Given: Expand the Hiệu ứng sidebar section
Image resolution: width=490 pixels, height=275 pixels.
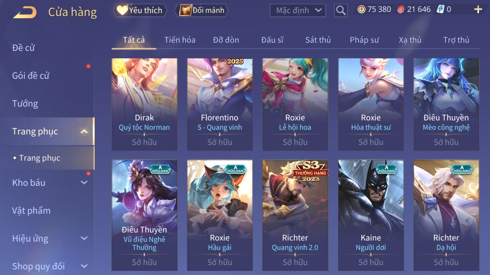Looking at the screenshot, I should [84, 238].
